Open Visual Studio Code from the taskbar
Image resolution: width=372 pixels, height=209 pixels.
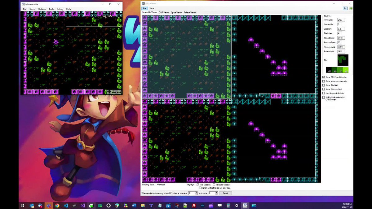(x=66, y=205)
